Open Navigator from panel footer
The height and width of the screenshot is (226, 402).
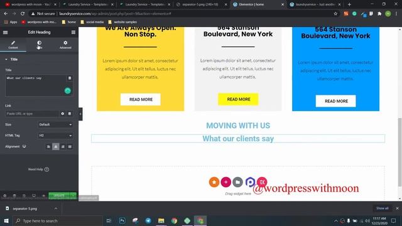coord(14,196)
